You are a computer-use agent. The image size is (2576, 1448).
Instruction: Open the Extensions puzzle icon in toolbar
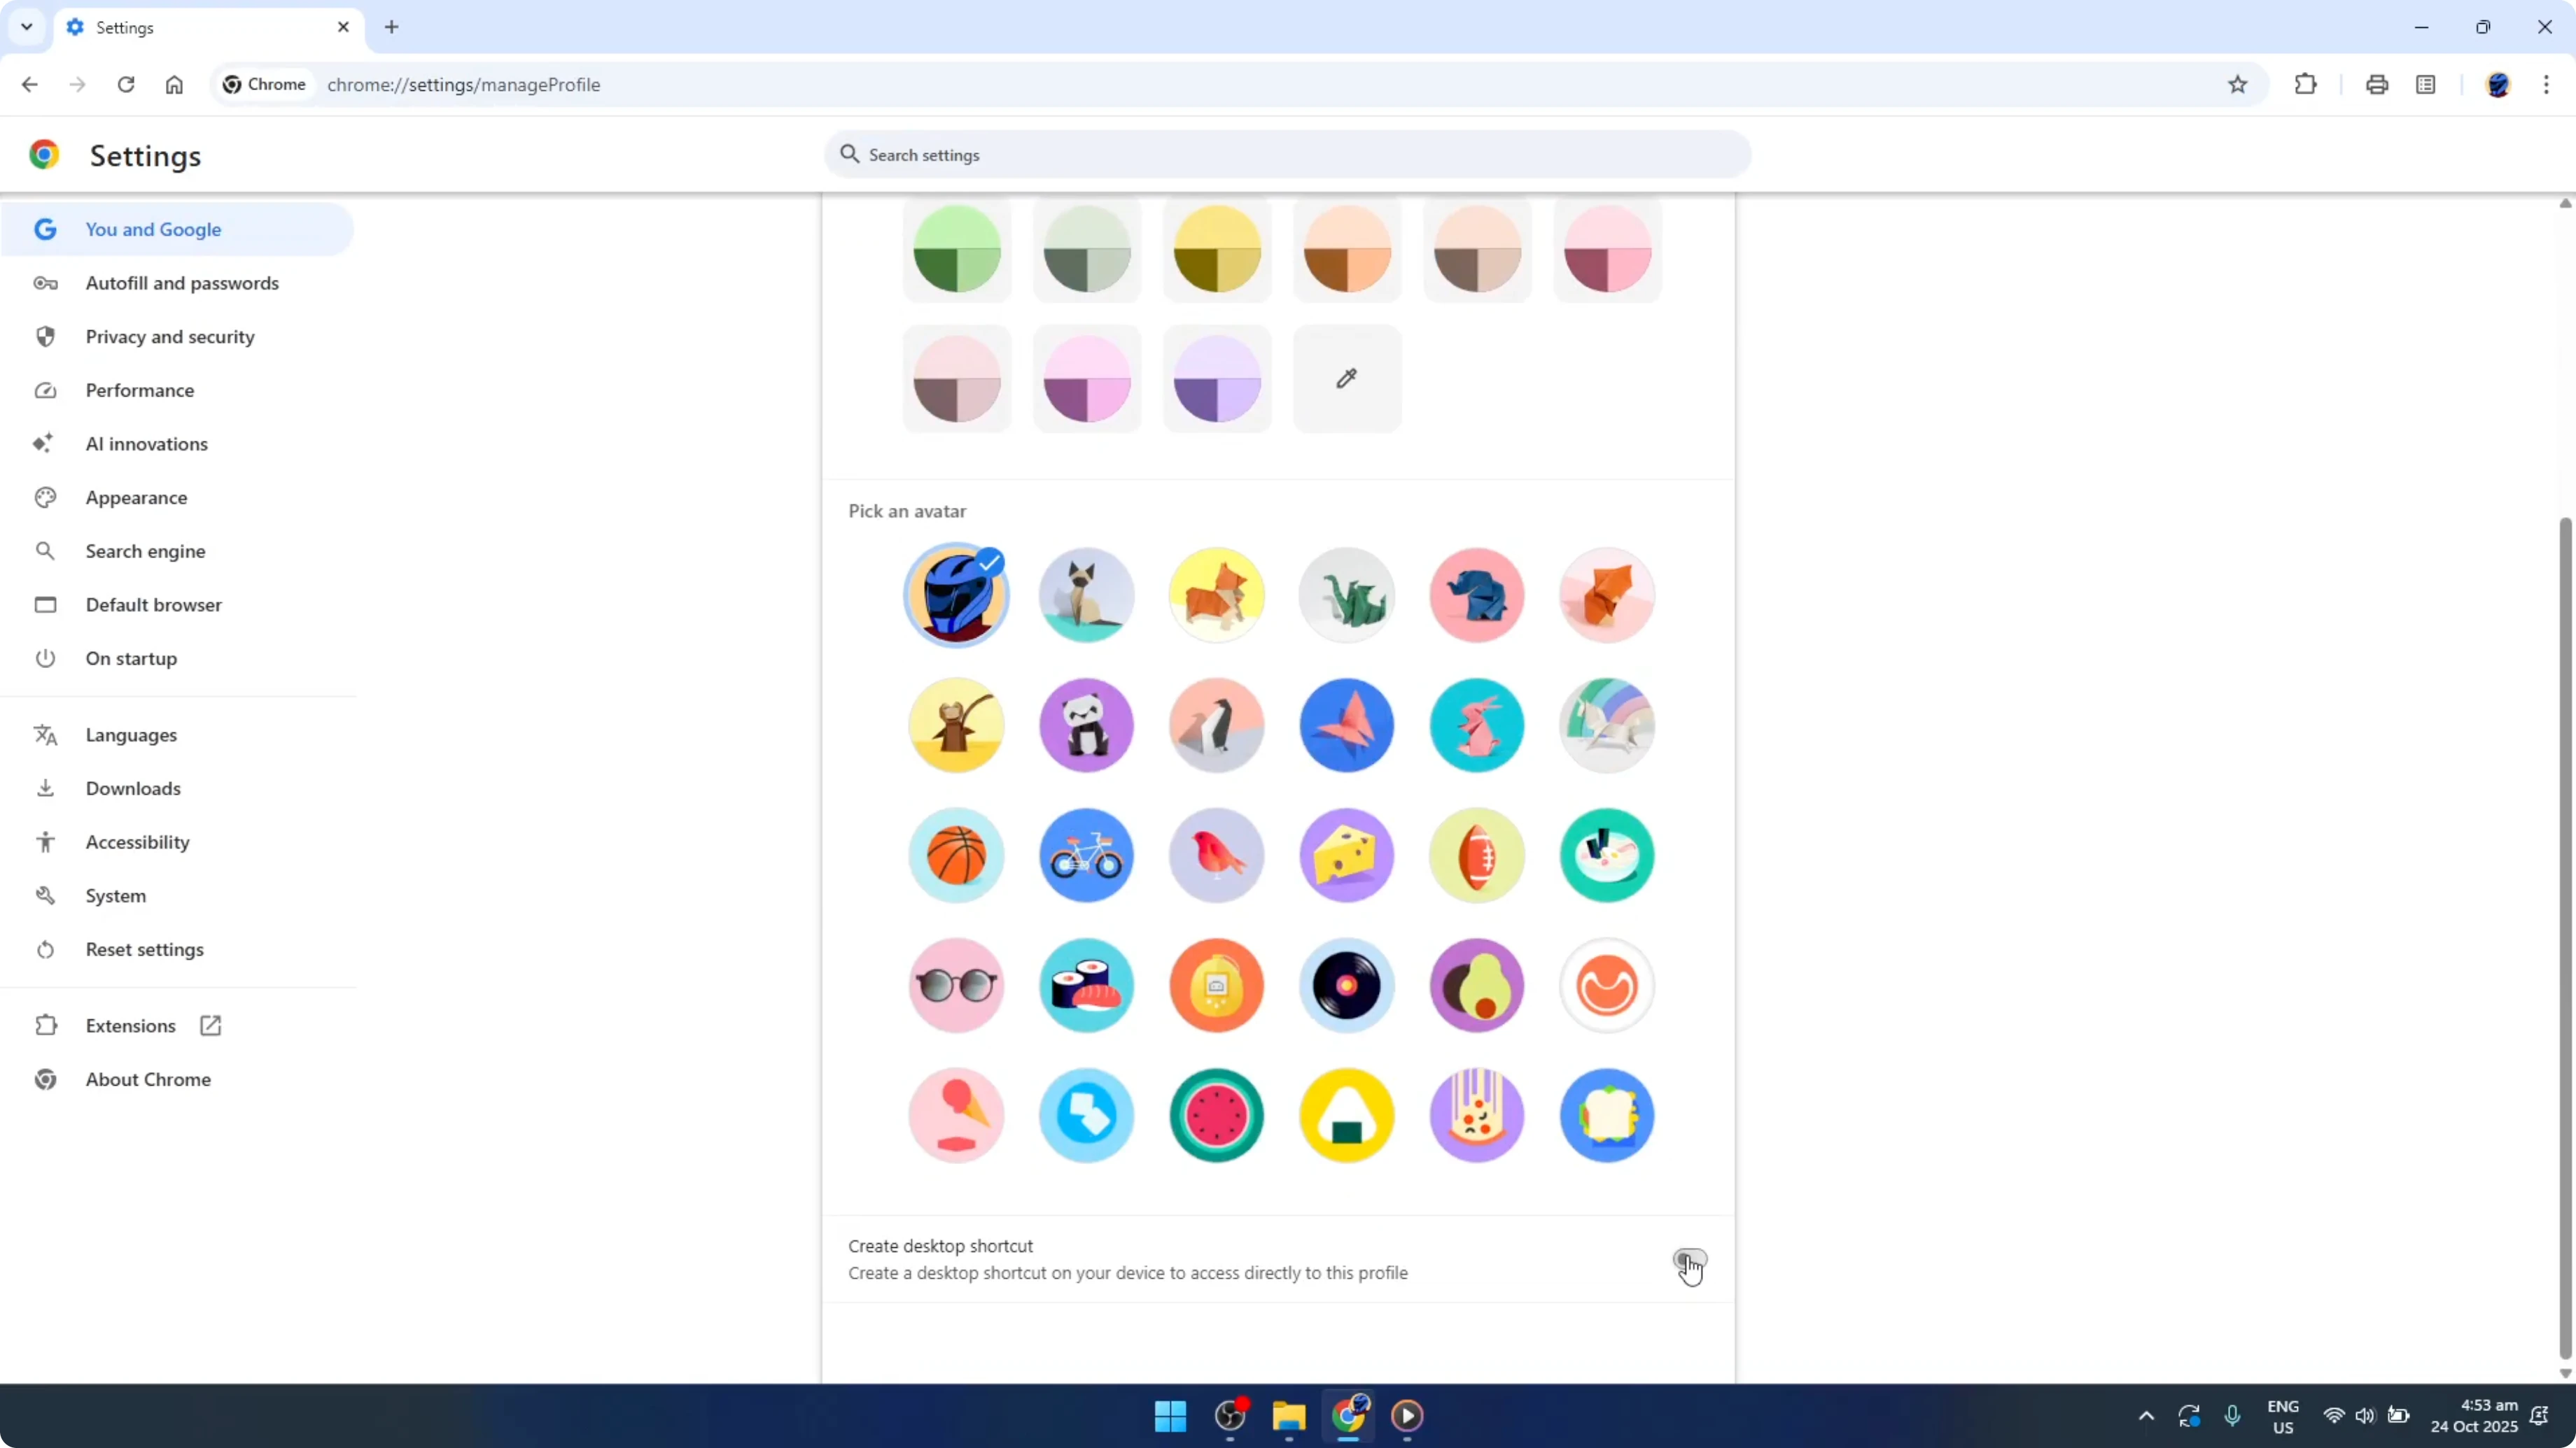[x=2305, y=84]
